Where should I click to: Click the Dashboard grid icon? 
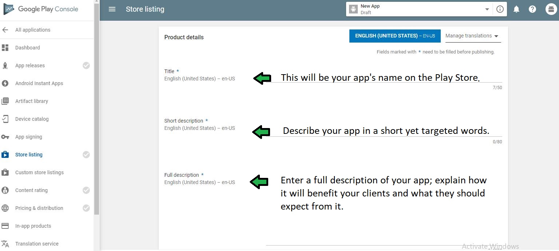pos(5,48)
